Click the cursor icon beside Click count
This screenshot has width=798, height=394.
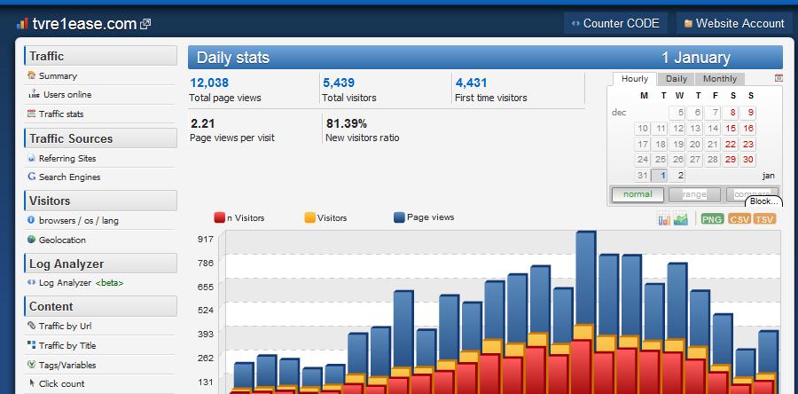click(32, 382)
